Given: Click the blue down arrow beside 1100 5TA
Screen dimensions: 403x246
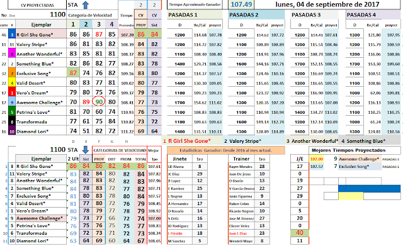Looking at the screenshot, I should pyautogui.click(x=86, y=150).
